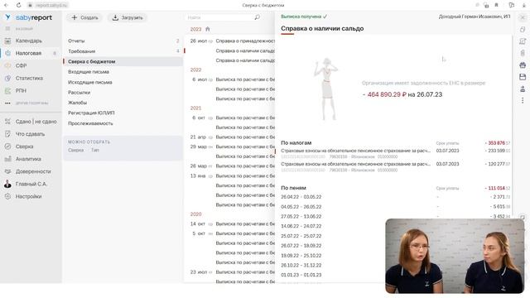Filter by Тип under Можно отобрать
The image size is (530, 298).
pyautogui.click(x=95, y=151)
